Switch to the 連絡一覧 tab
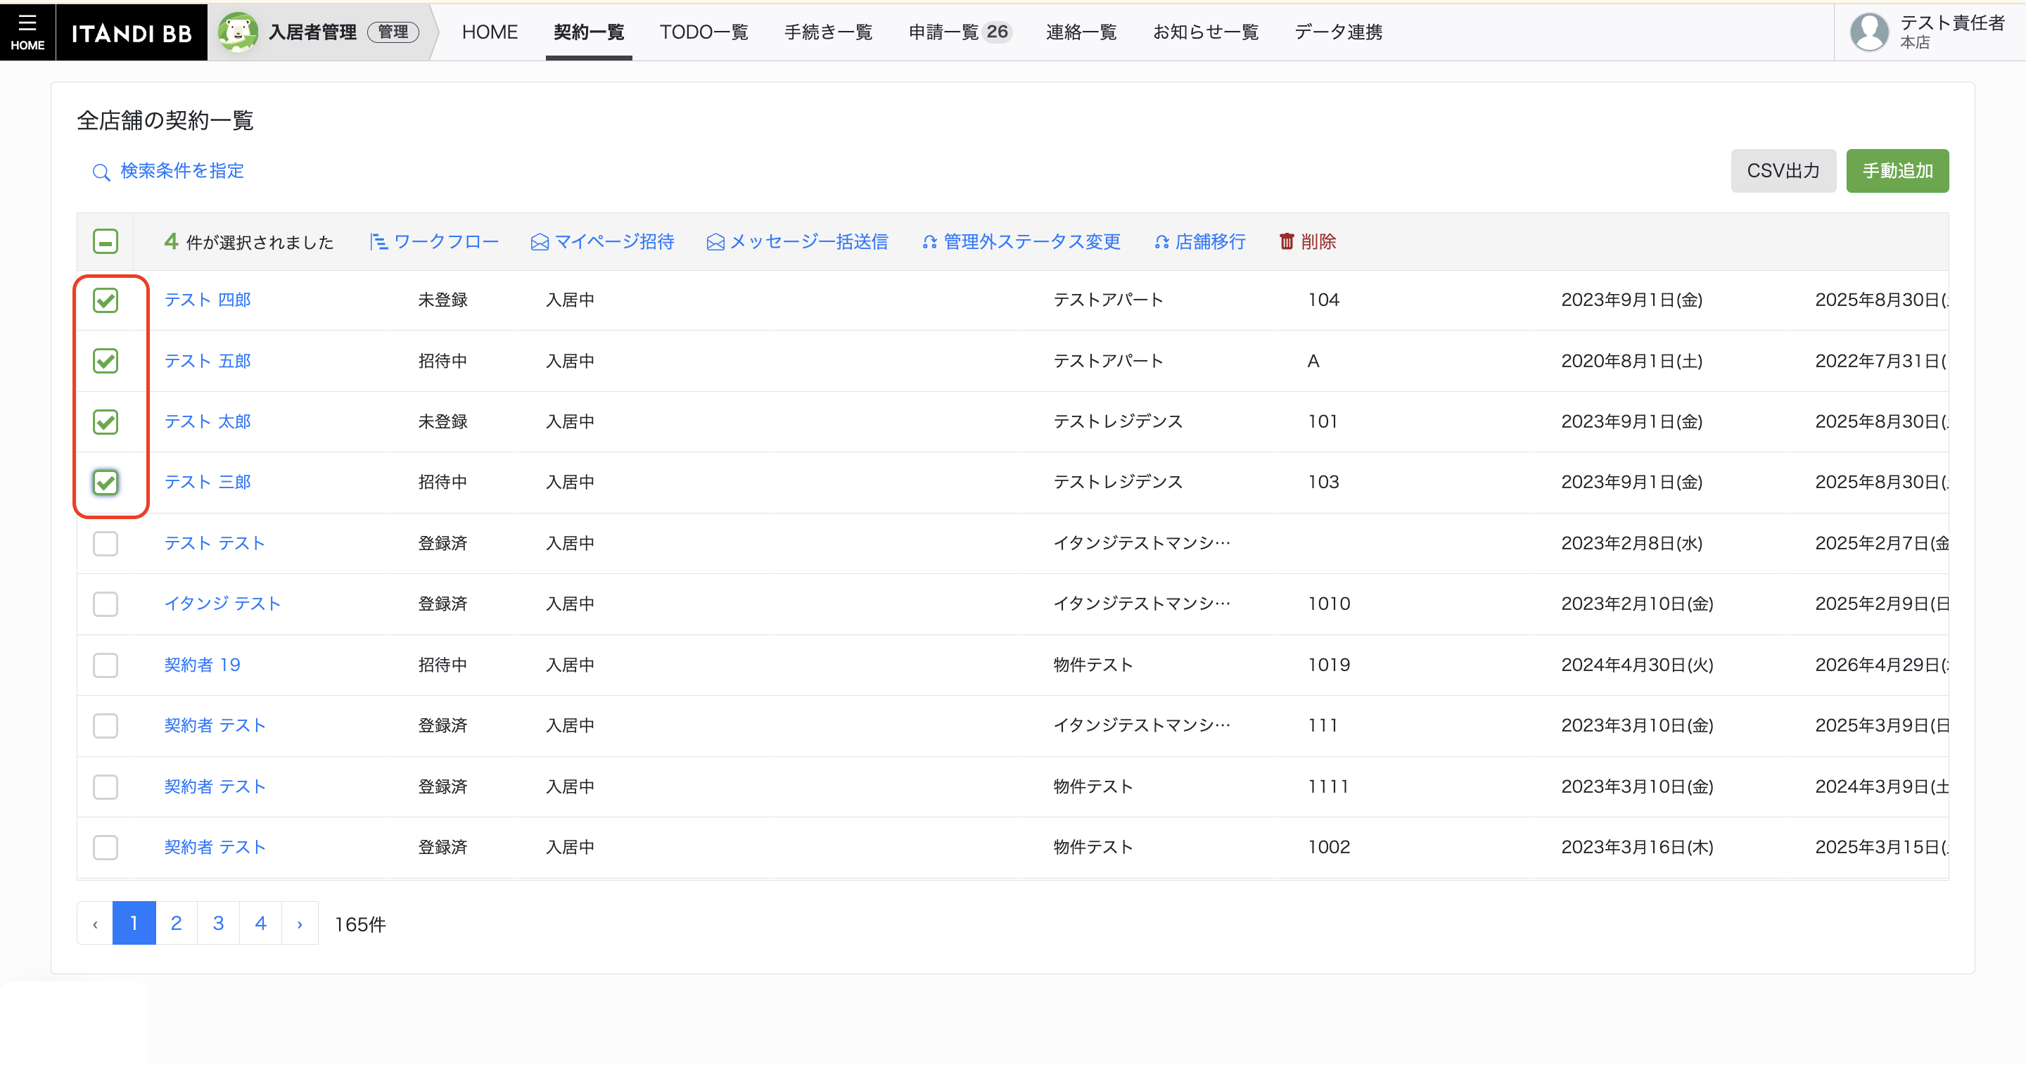Screen dimensions: 2026x1065 (1081, 32)
